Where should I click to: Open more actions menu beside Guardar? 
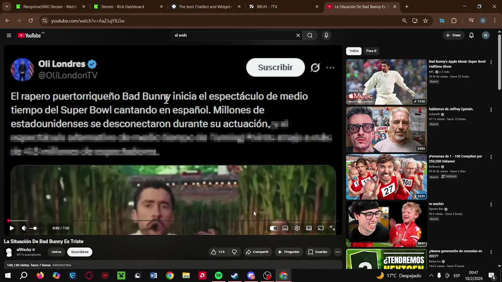(337, 252)
